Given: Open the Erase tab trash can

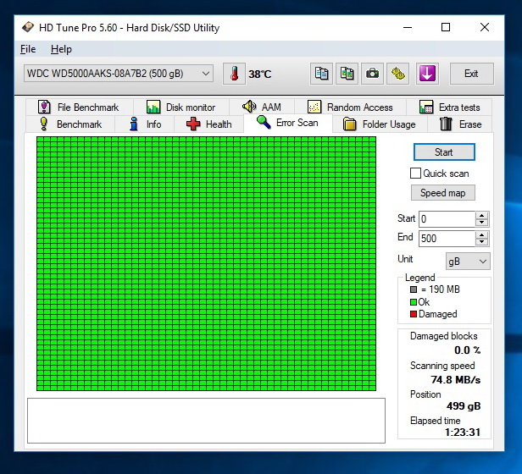Looking at the screenshot, I should click(x=446, y=124).
